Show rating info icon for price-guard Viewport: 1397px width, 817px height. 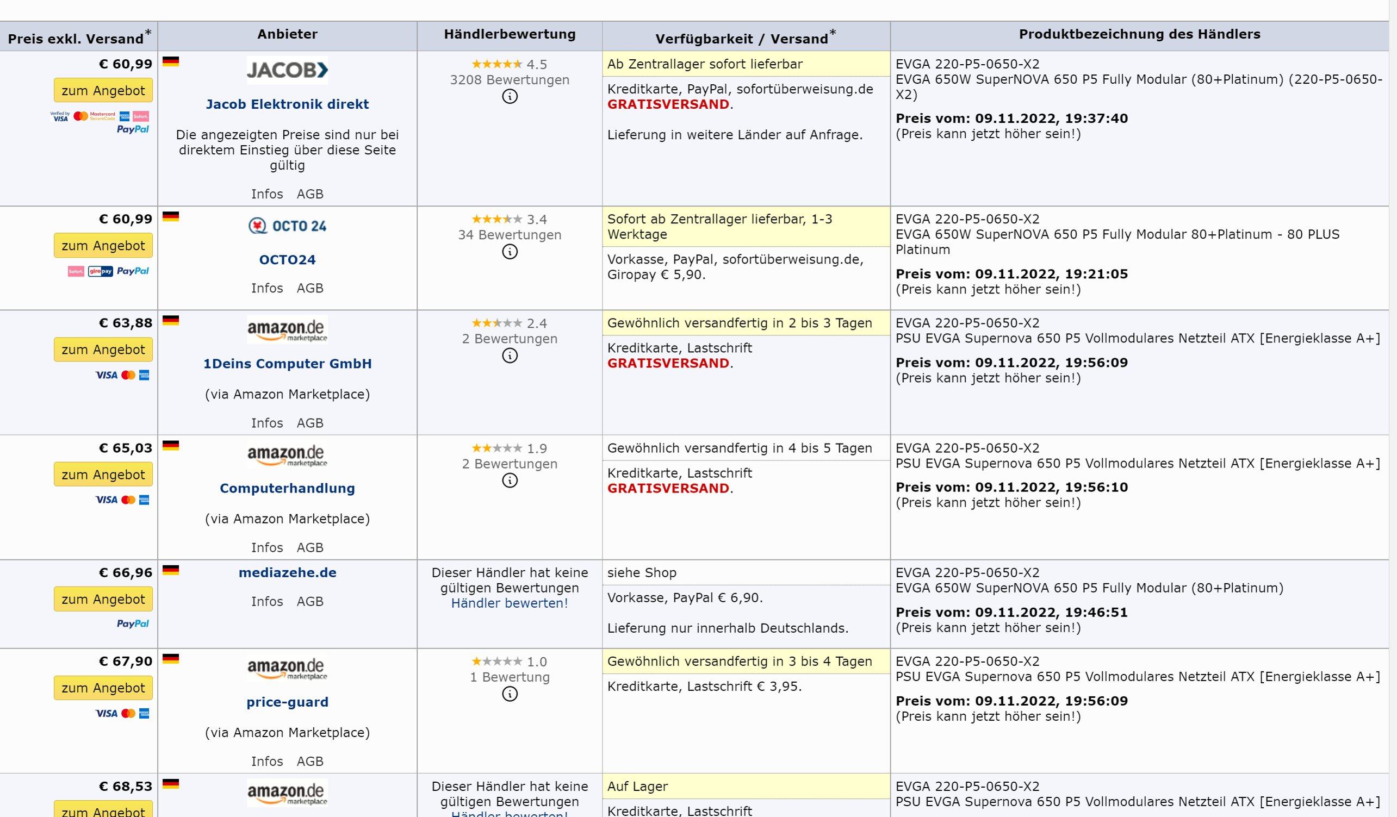(510, 694)
